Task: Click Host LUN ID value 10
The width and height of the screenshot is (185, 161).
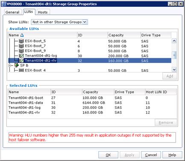Action: coord(148,107)
